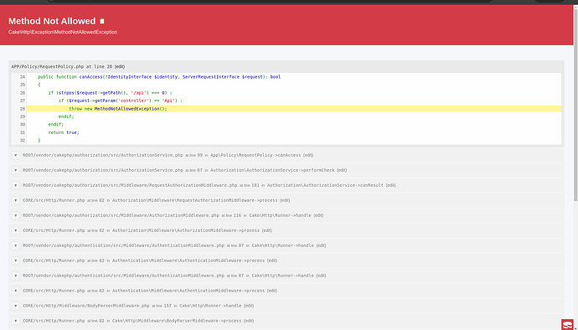
Task: Click edit link for BodyParserMiddleware->process frame
Action: point(249,321)
